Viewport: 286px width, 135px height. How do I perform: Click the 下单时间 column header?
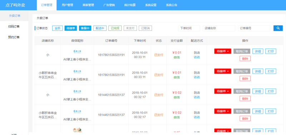(140, 41)
